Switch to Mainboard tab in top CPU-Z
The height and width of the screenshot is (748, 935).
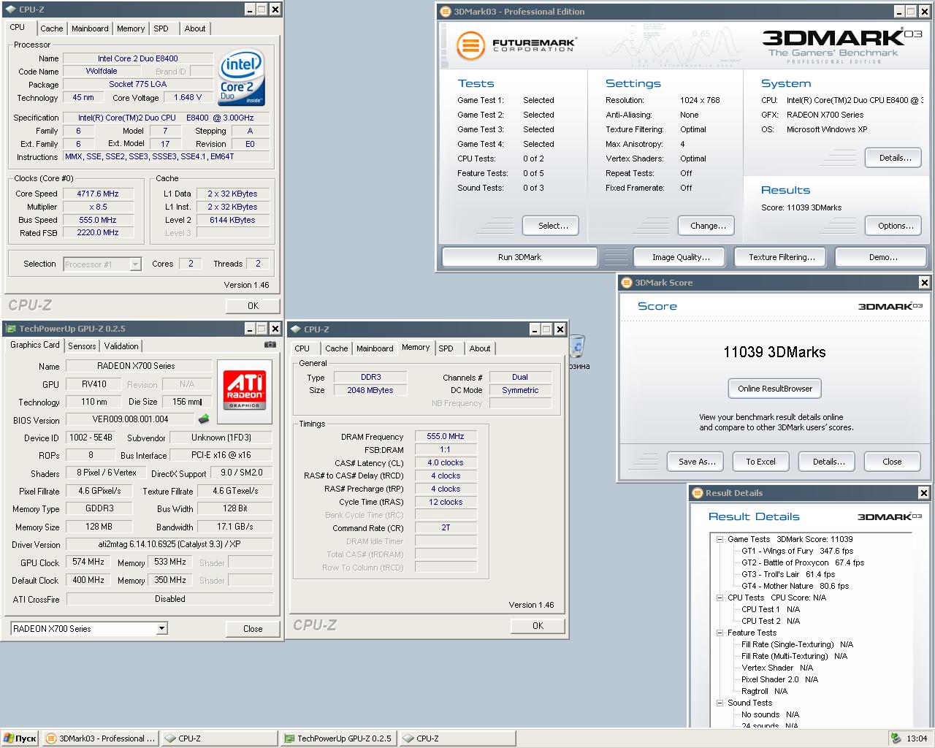point(90,28)
